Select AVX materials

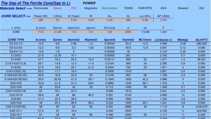click(x=163, y=8)
